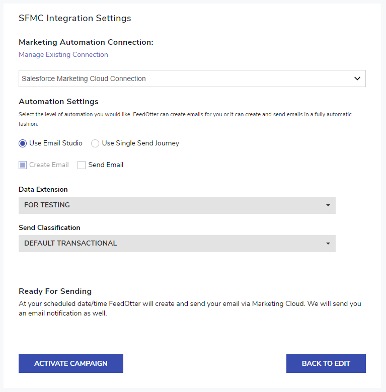
Task: Click the SFMC Integration Settings heading
Action: pyautogui.click(x=74, y=18)
